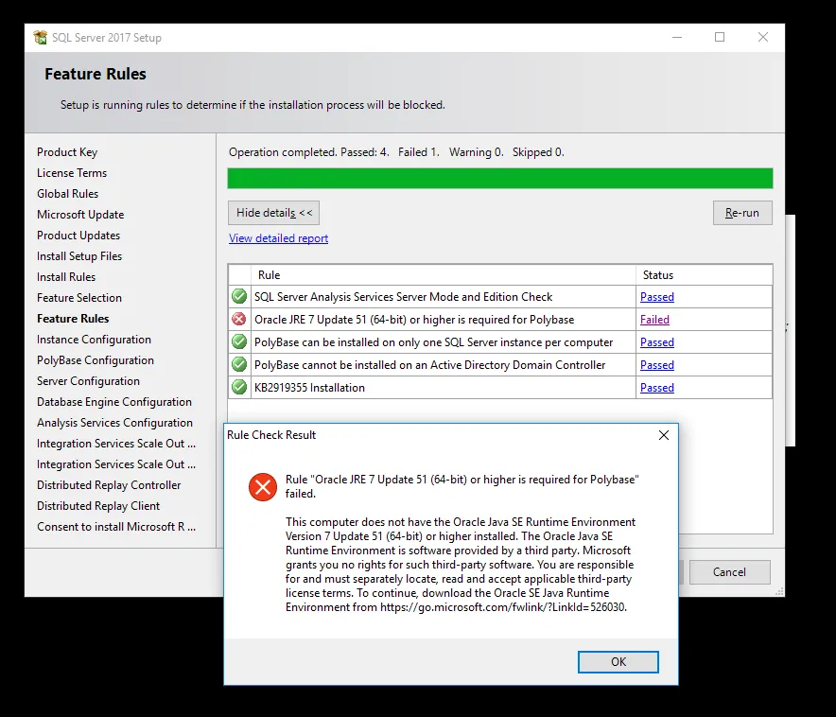Click PolyBase Active Directory Domain Controller rule text
Image resolution: width=836 pixels, height=717 pixels.
tap(429, 365)
